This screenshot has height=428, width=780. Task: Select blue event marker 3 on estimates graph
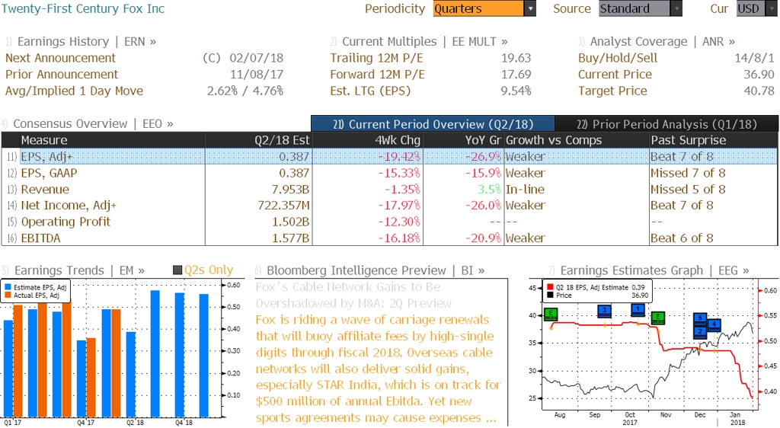point(604,311)
